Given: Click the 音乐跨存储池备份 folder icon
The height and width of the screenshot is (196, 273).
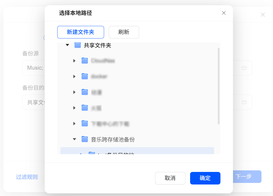Looking at the screenshot, I should click(x=84, y=139).
